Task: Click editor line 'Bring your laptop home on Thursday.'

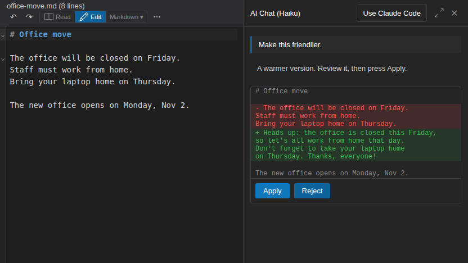Action: click(x=92, y=81)
